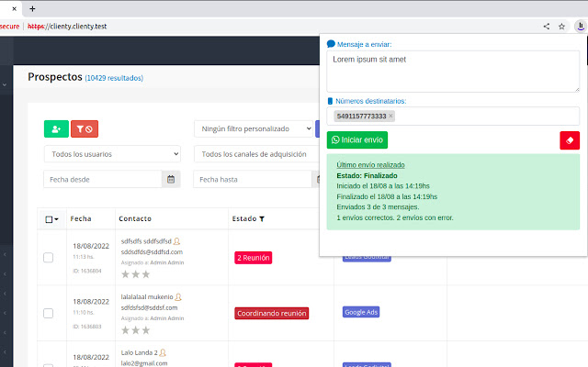Open a new browser tab
588x367 pixels.
point(32,8)
